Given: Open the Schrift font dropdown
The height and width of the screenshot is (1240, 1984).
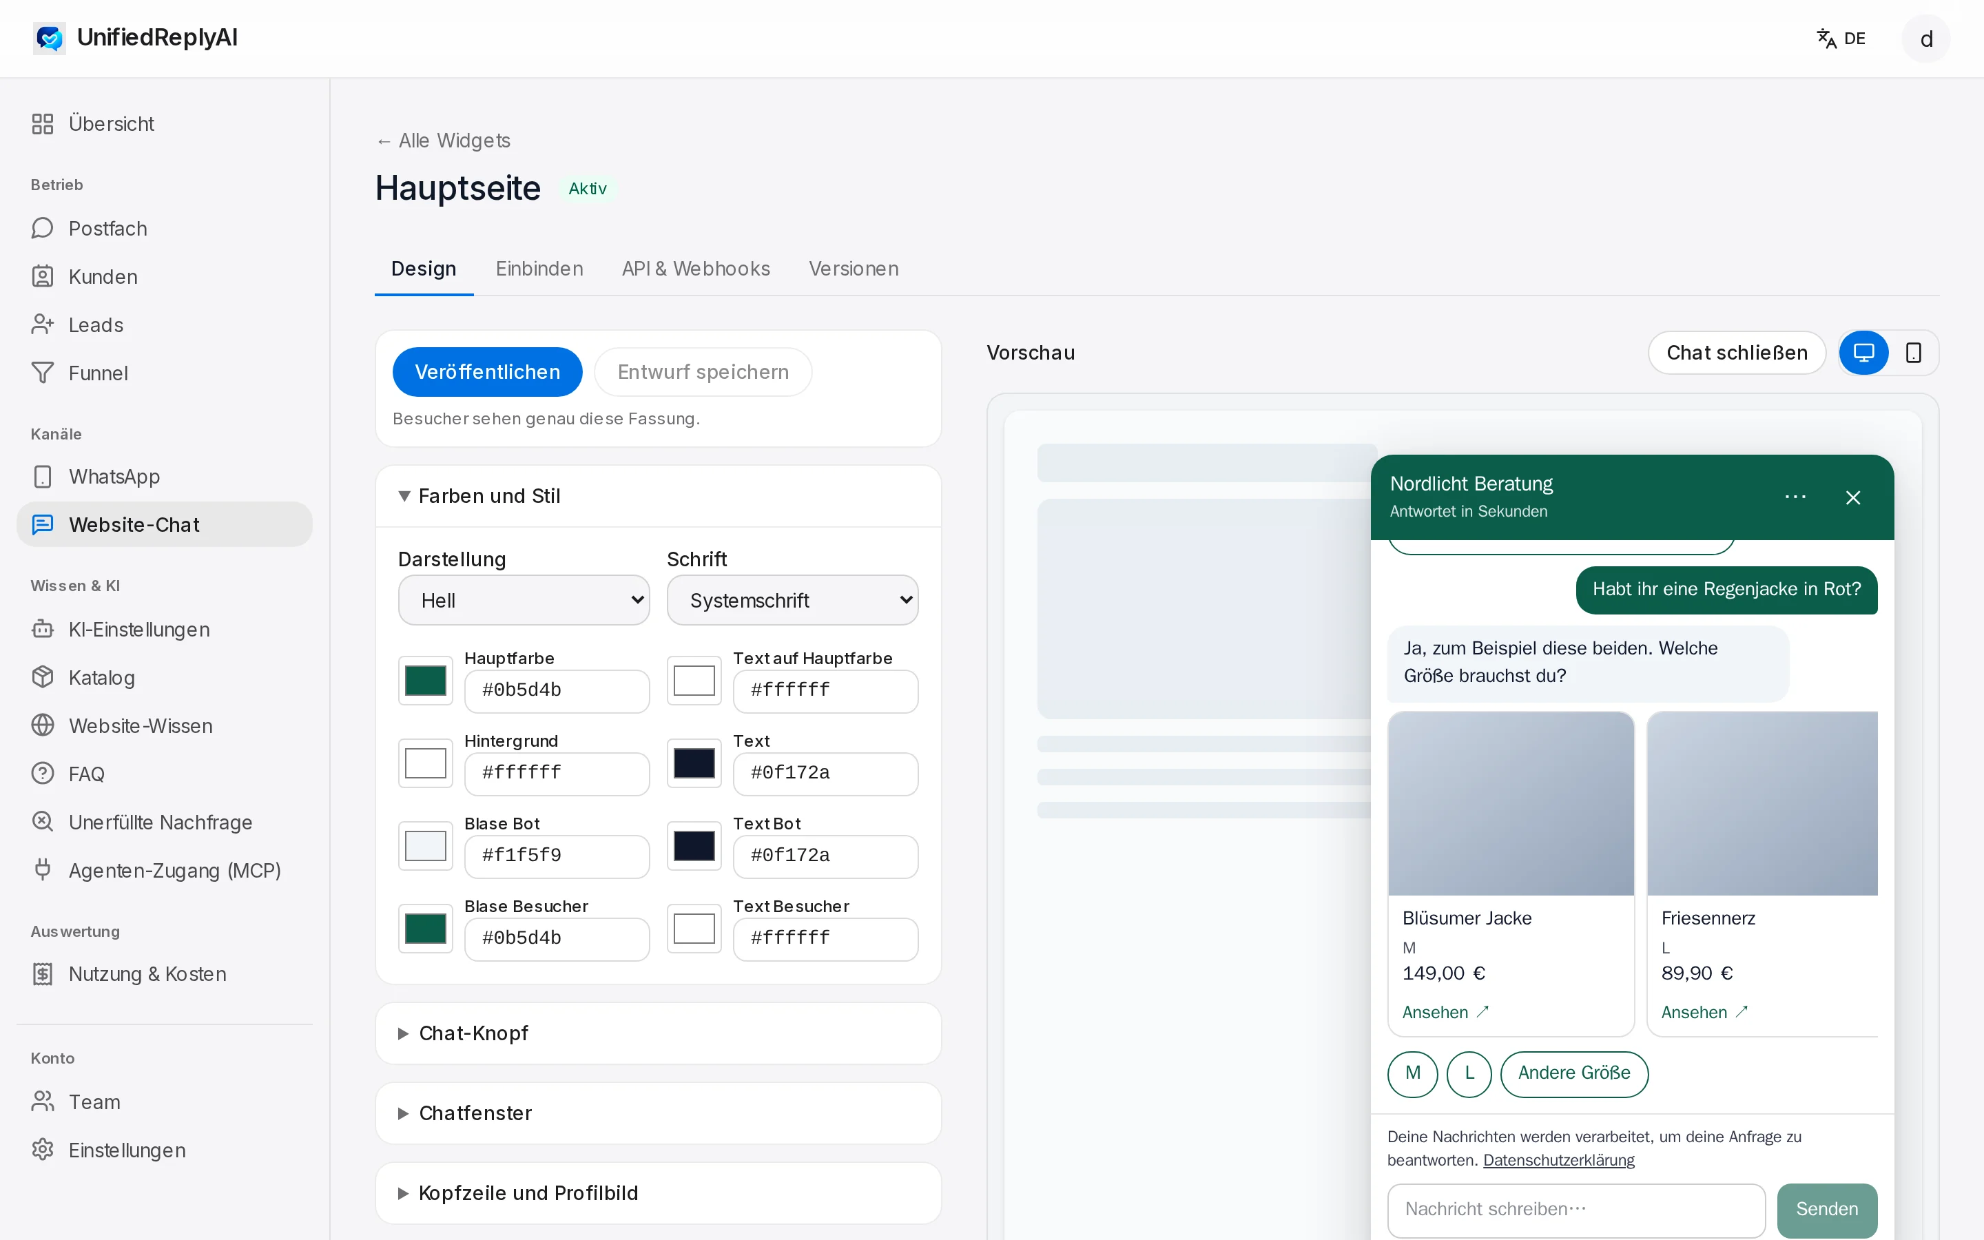Looking at the screenshot, I should tap(792, 600).
